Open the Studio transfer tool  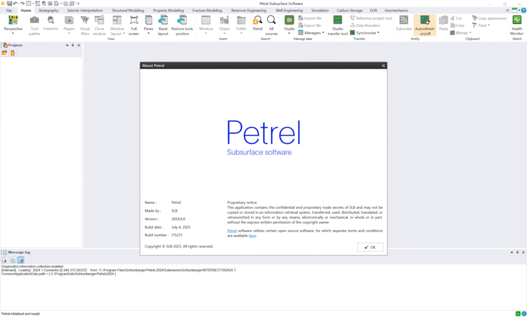(338, 26)
